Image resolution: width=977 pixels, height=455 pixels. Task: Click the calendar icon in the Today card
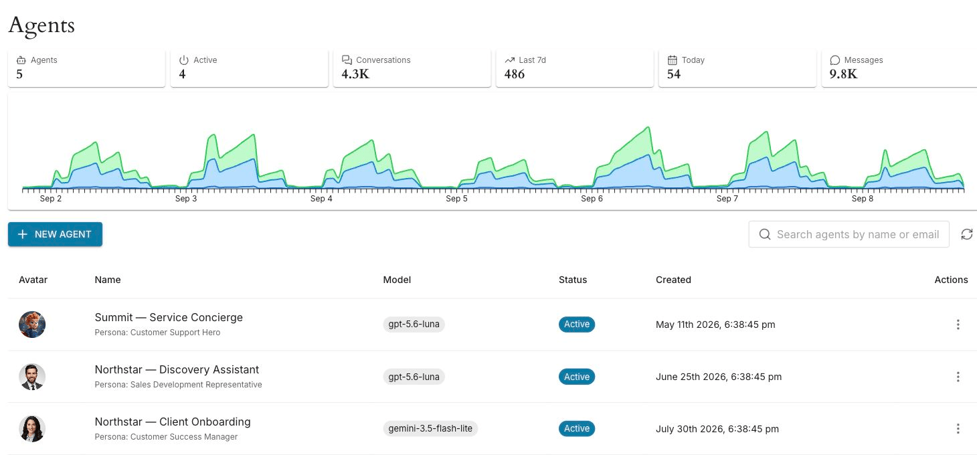[x=673, y=60]
